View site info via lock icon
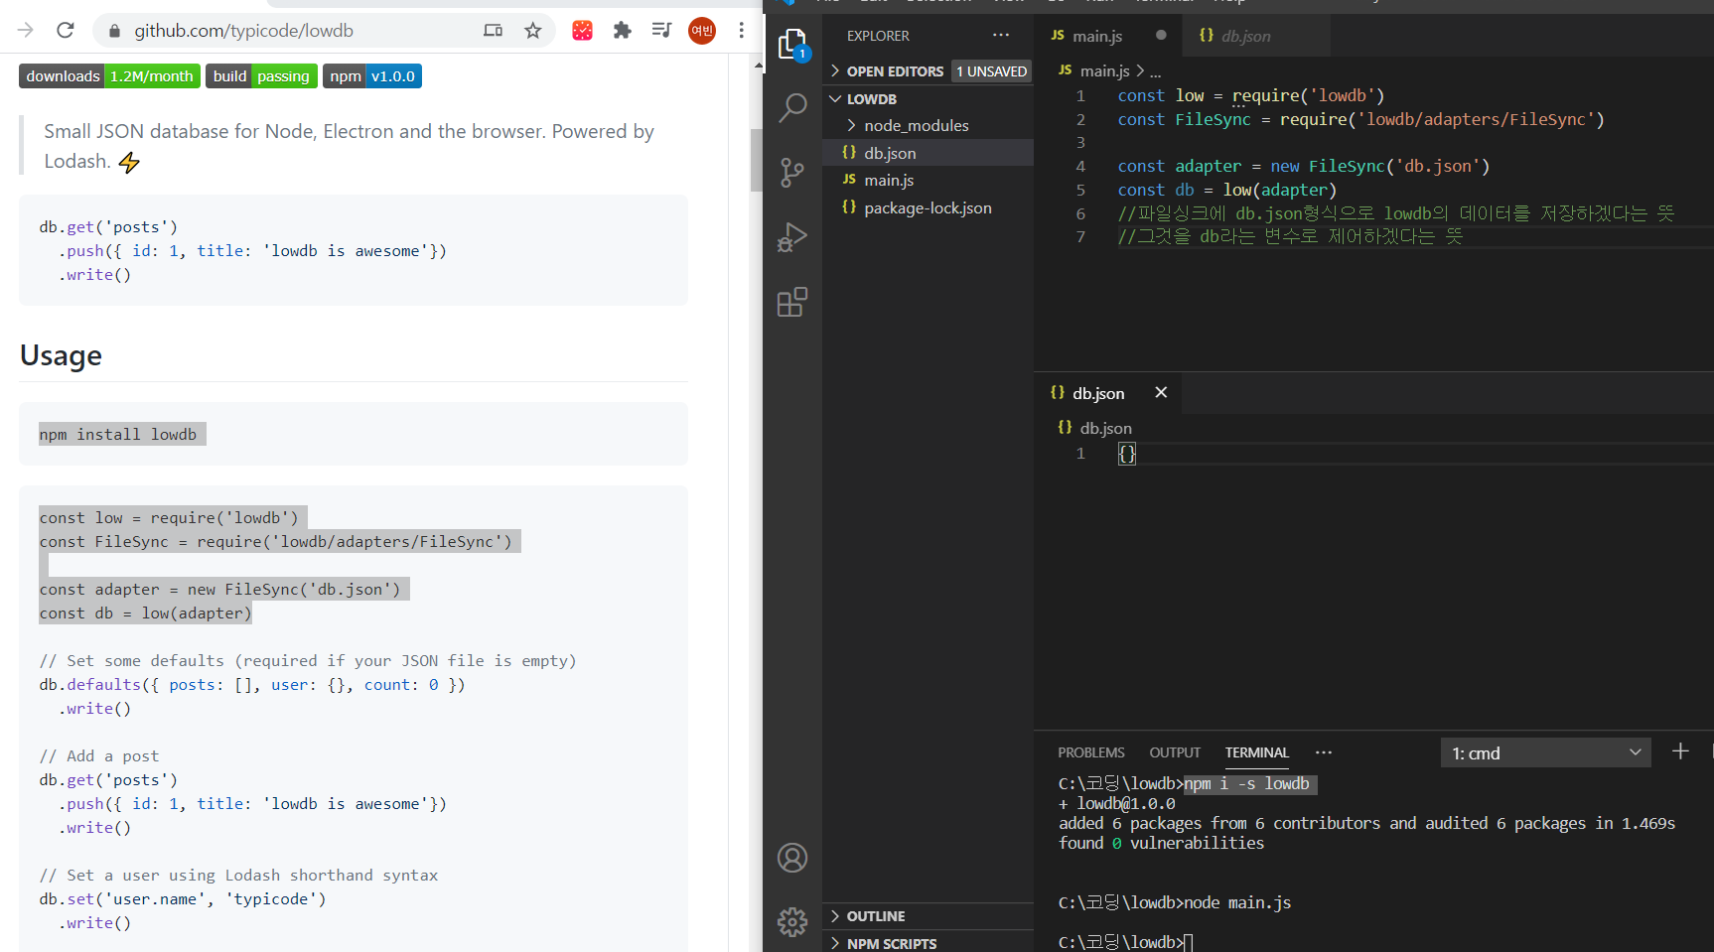The width and height of the screenshot is (1714, 952). 114,31
